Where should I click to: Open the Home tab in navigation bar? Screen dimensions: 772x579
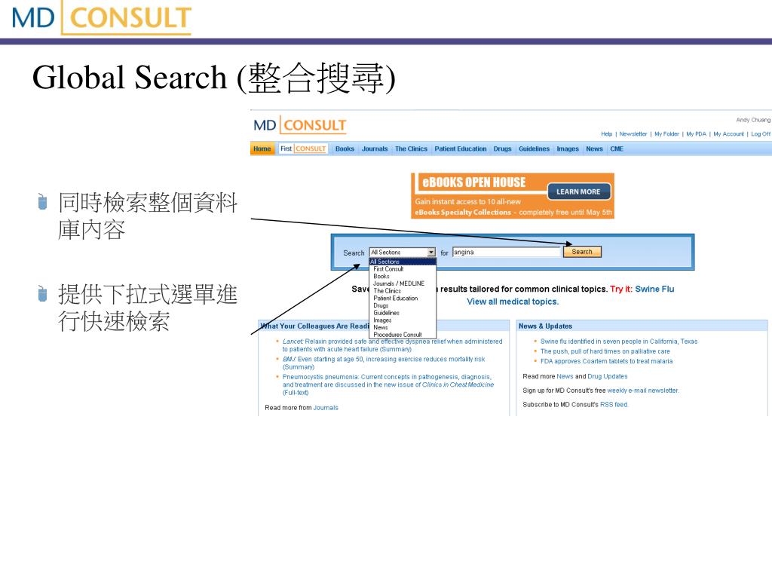point(262,149)
